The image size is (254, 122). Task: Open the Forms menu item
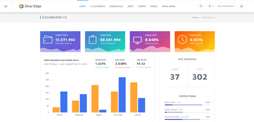point(142,6)
